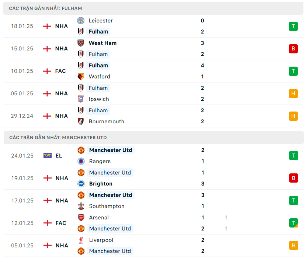Click the Arsenal club crest icon

[81, 218]
